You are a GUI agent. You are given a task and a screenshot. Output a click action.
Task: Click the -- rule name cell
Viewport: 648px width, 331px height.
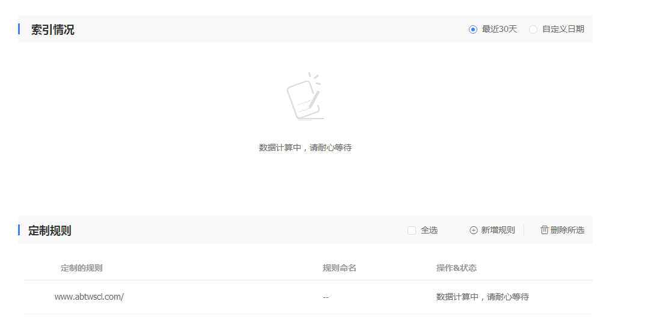click(326, 297)
